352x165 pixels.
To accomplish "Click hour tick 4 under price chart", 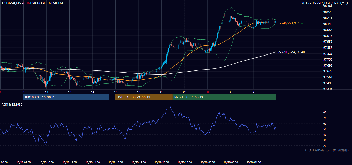I will point(254,92).
